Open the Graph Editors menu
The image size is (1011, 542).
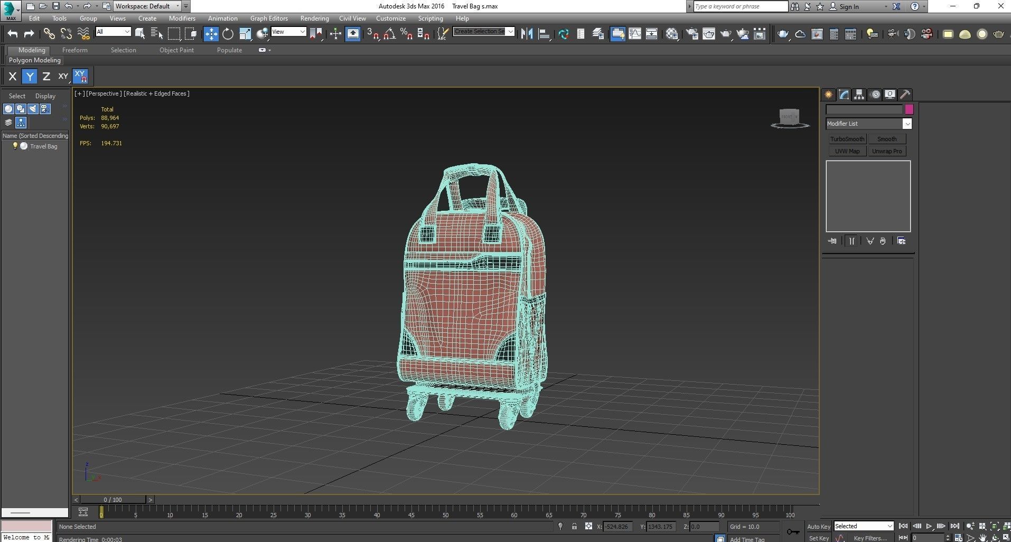coord(269,18)
